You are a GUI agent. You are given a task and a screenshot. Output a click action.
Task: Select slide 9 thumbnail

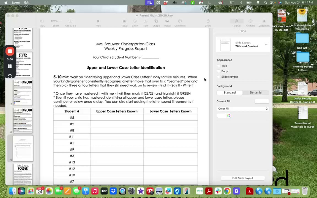tap(23, 148)
